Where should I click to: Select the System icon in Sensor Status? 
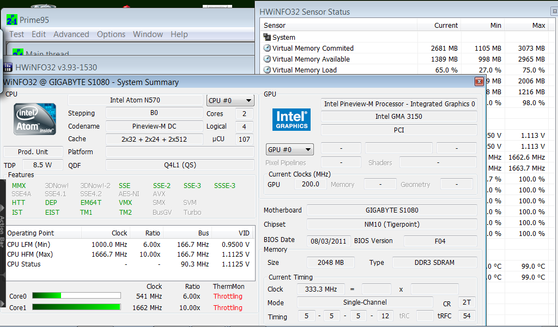(267, 37)
